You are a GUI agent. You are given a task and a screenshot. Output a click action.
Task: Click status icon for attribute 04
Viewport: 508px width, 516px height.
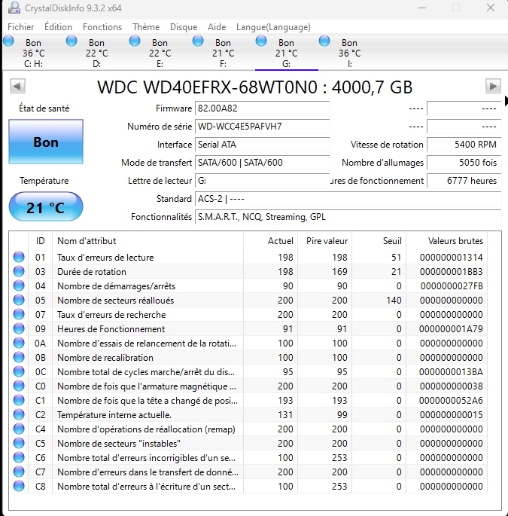[x=19, y=285]
